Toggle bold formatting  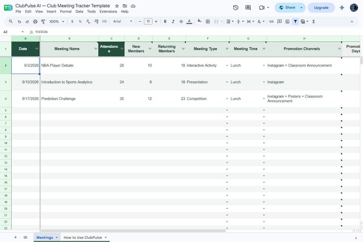click(165, 22)
